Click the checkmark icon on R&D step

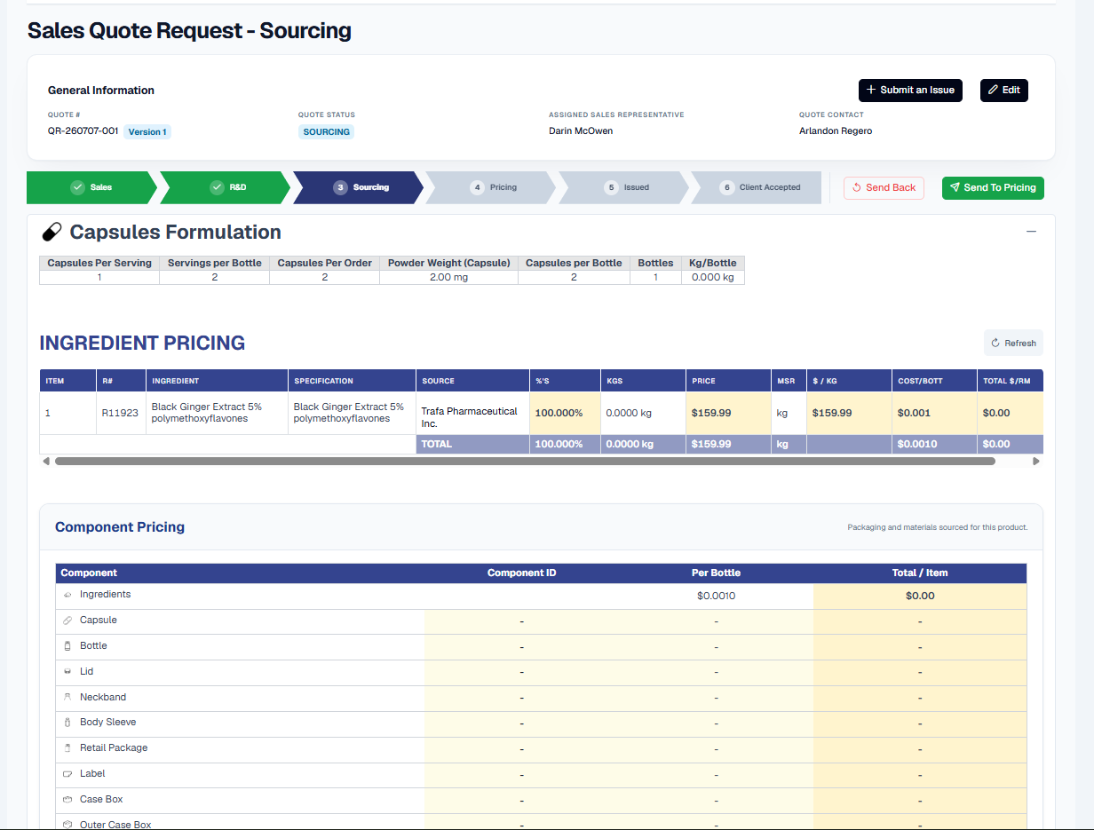coord(217,187)
